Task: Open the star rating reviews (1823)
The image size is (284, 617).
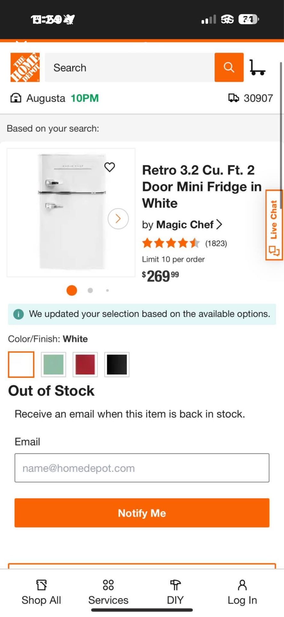Action: click(x=184, y=243)
